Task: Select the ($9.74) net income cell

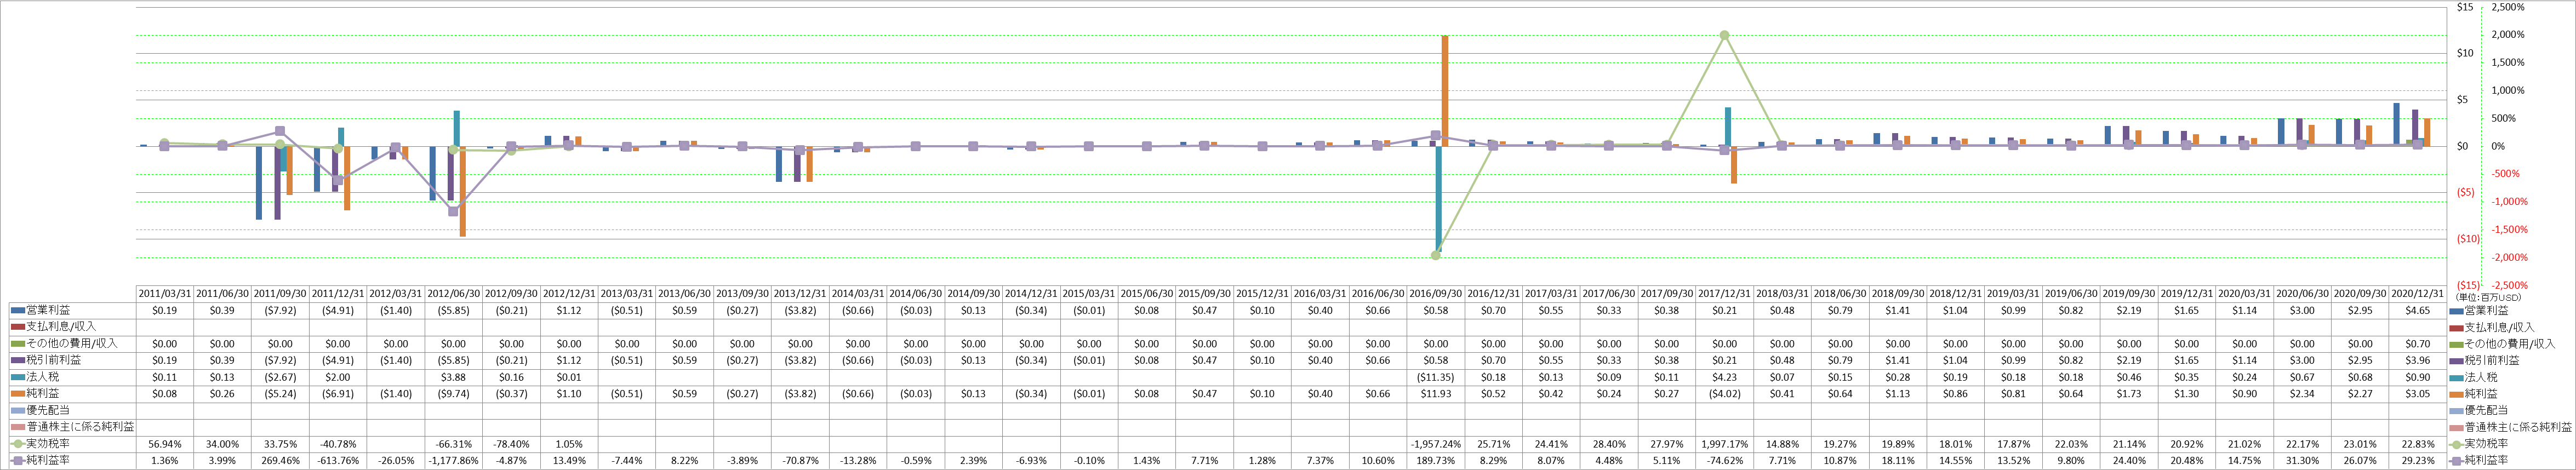Action: [x=454, y=394]
